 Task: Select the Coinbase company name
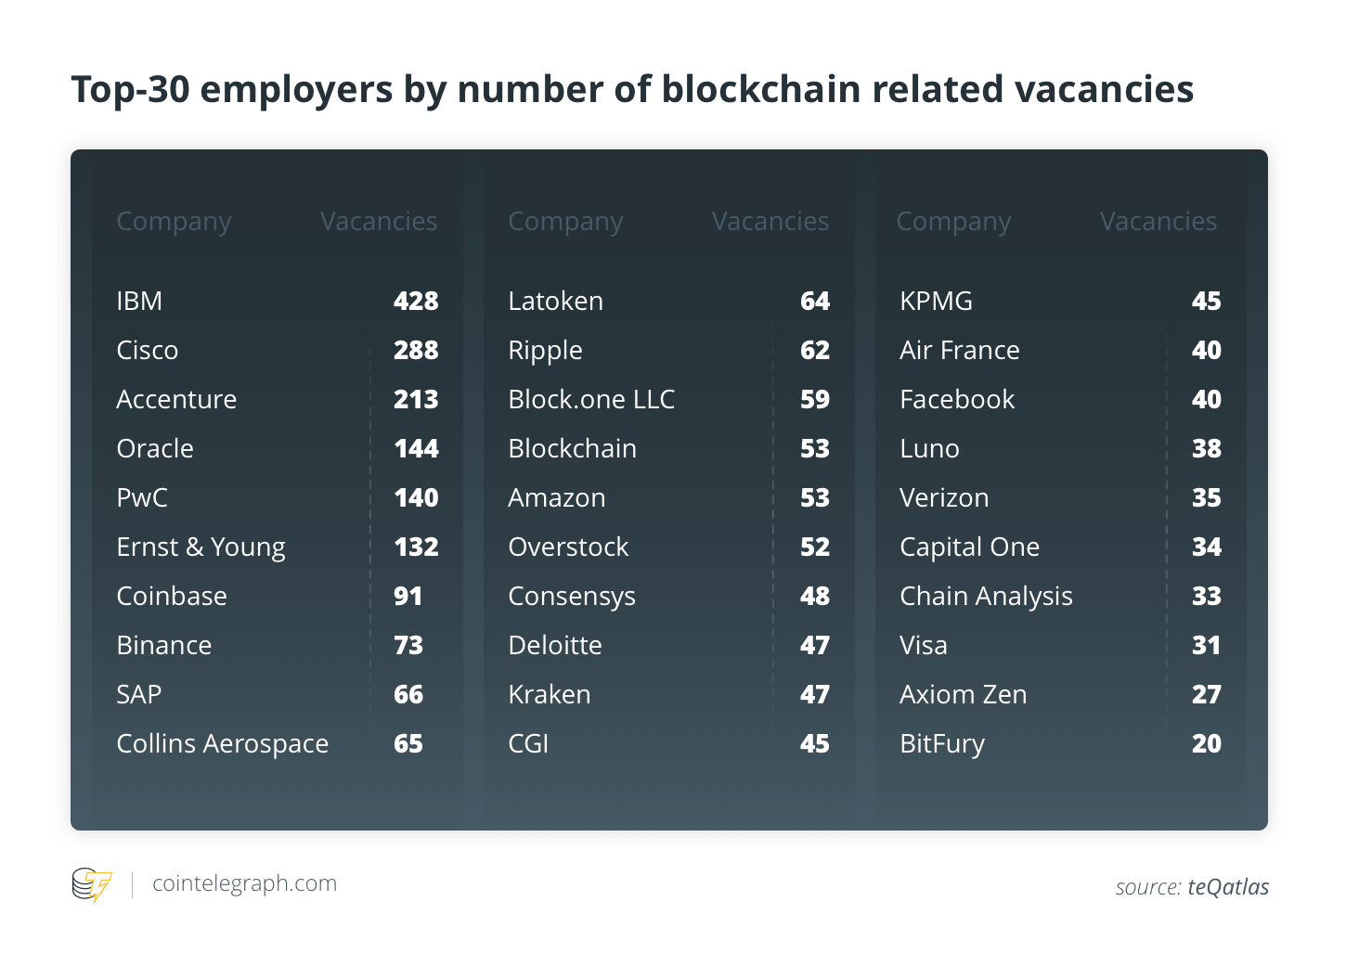[x=172, y=596]
